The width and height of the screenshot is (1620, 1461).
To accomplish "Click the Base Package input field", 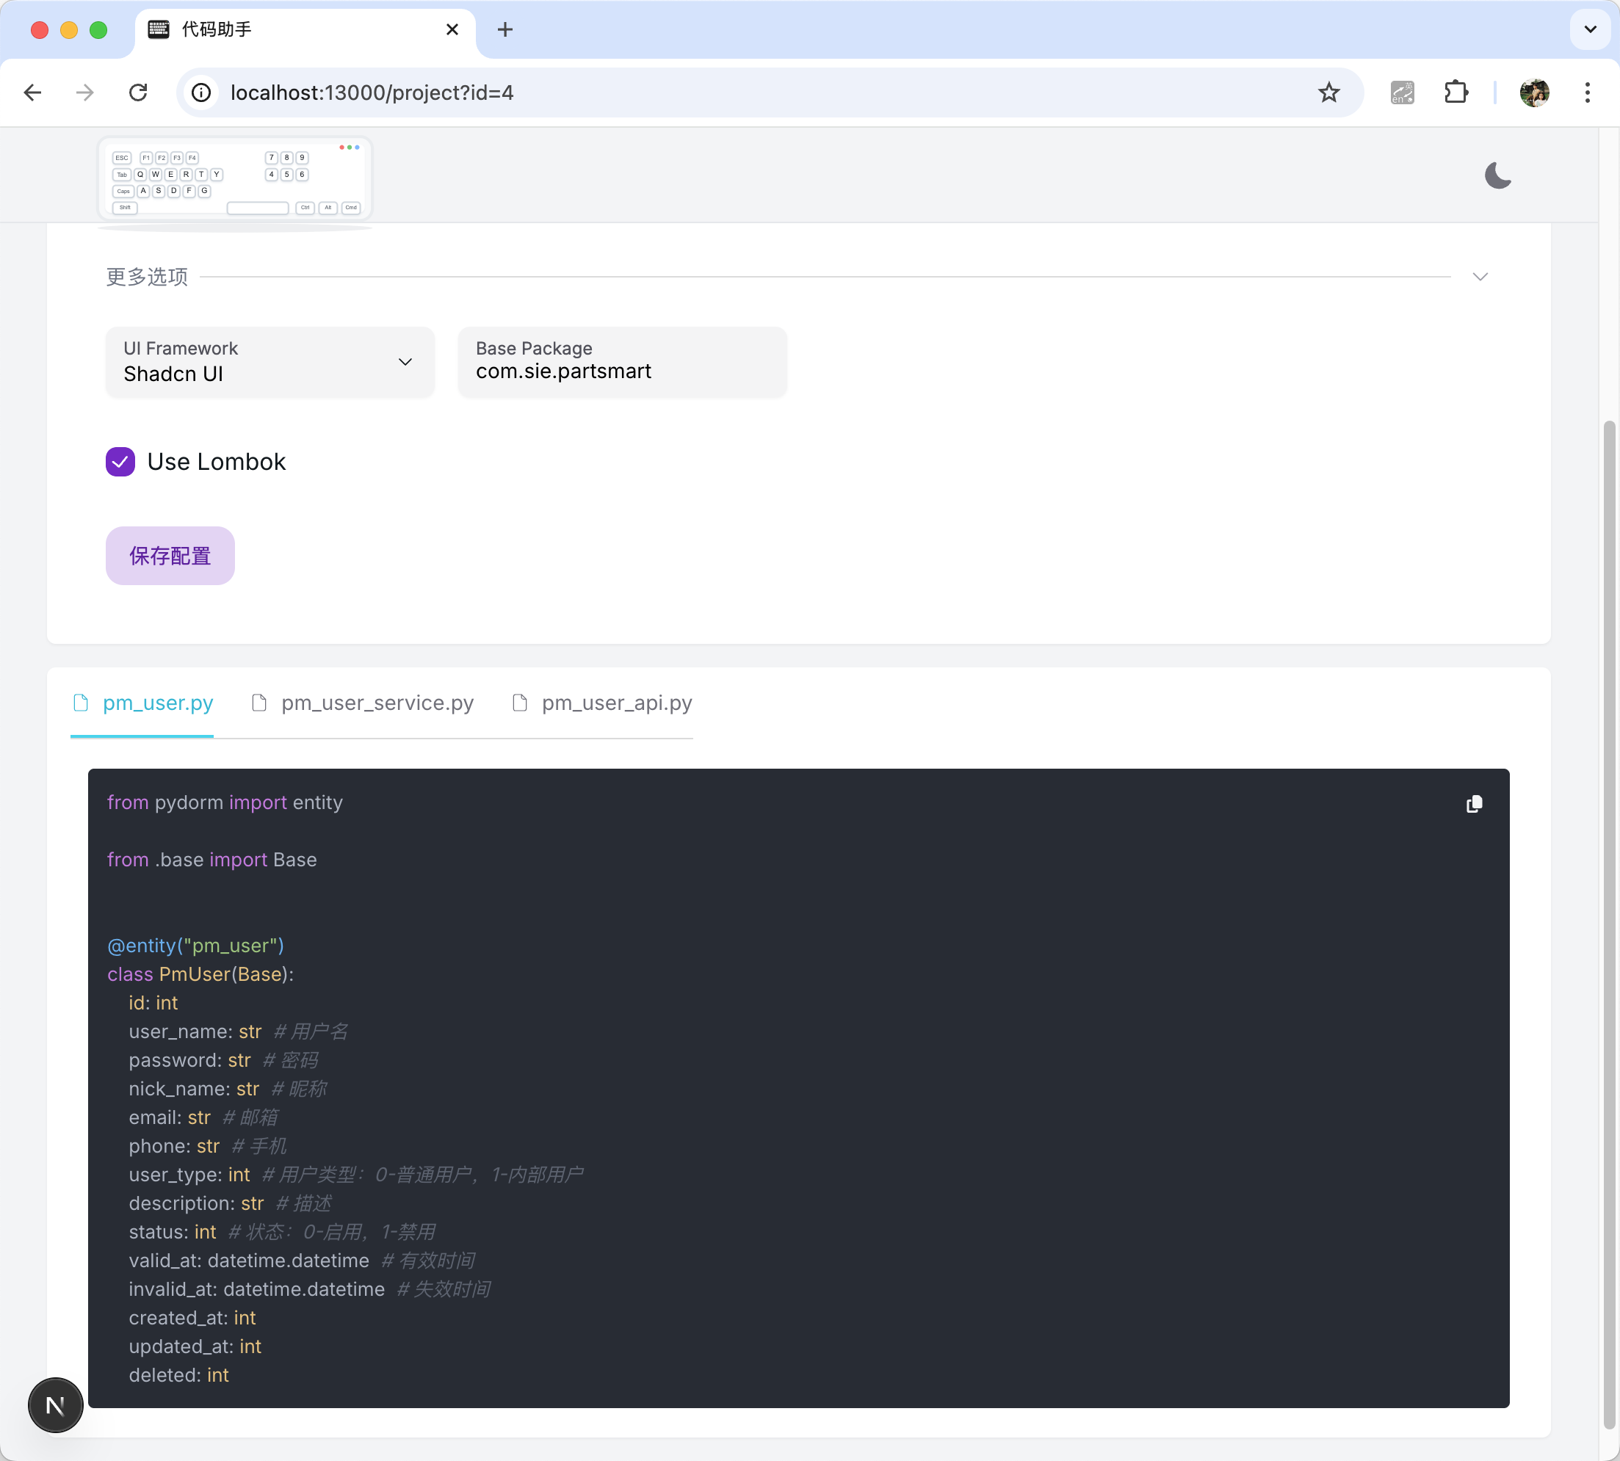I will 622,371.
